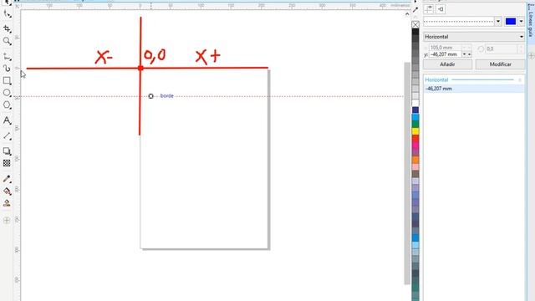
Task: Select the Transparency checkerboard tool
Action: pyautogui.click(x=7, y=163)
